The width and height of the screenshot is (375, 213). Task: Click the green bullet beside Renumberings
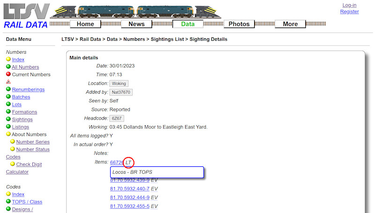pos(8,89)
